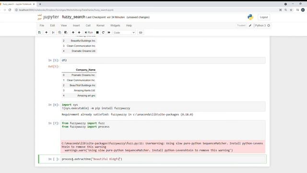Click the 'Amazing art gnc' table cell
The height and width of the screenshot is (173, 307).
(x=86, y=96)
